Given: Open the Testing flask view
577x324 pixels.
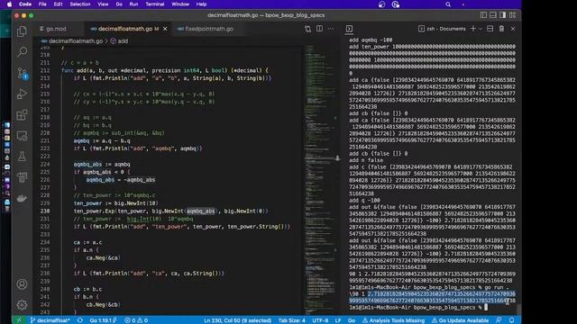Looking at the screenshot, I should (22, 157).
